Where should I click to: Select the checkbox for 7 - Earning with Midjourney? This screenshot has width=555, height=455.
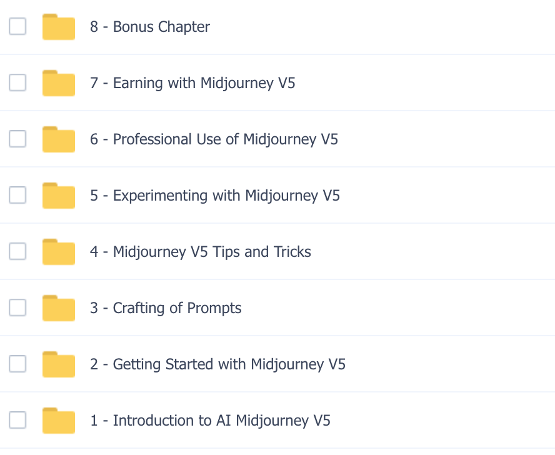coord(17,82)
